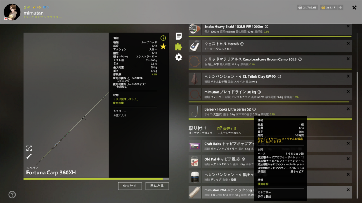Show info for mimutan ブレイドライン 36 kg
Image resolution: width=362 pixels, height=203 pixels.
tap(259, 92)
